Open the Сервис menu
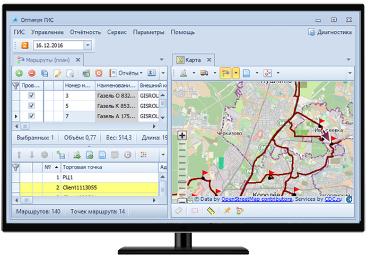The width and height of the screenshot is (367, 257). pos(117,32)
